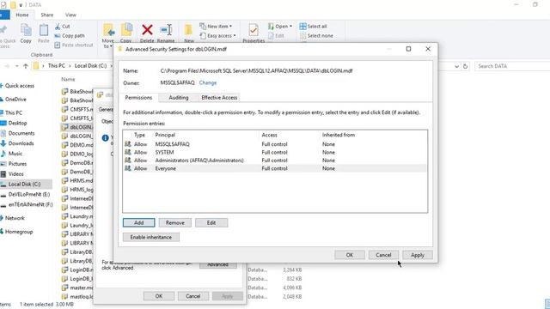The height and width of the screenshot is (309, 550).
Task: Open Downloads in navigation pane
Action: pyautogui.click(x=21, y=143)
